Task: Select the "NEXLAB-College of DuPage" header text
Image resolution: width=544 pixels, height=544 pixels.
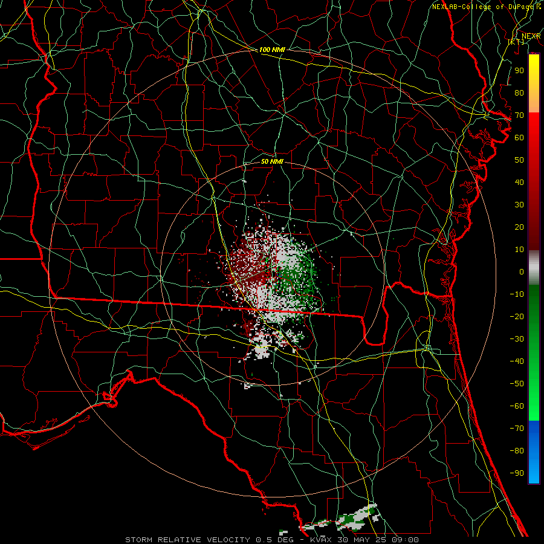Action: click(x=484, y=7)
